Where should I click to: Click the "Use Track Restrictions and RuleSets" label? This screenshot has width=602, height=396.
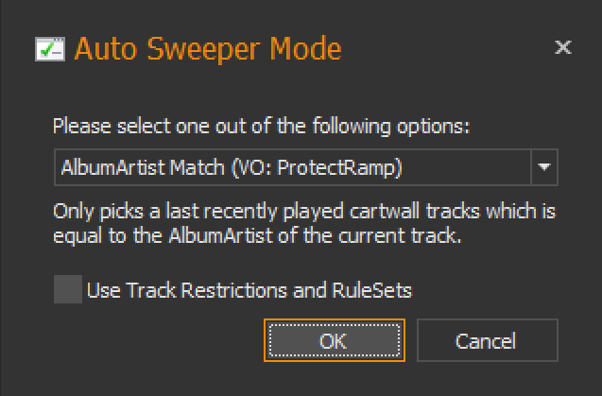point(249,291)
